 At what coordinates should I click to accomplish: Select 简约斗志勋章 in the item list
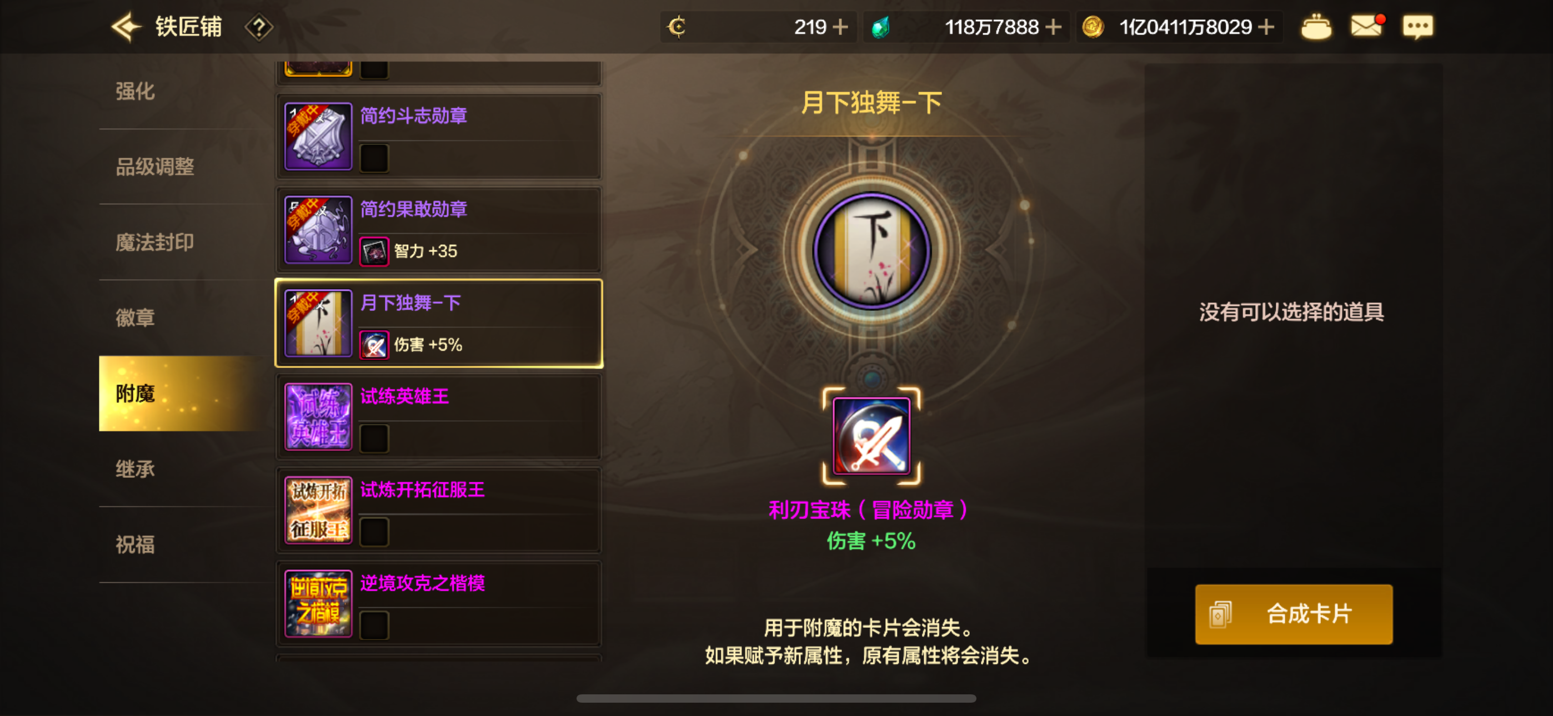(x=439, y=136)
